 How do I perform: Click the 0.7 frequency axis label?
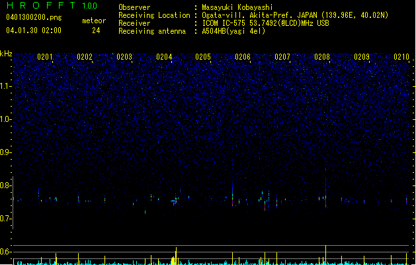pyautogui.click(x=6, y=219)
